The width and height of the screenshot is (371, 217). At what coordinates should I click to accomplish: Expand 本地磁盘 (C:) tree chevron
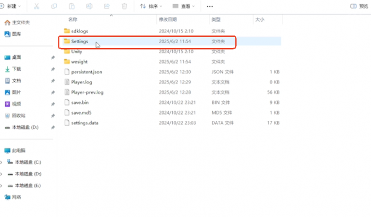(x=2, y=162)
